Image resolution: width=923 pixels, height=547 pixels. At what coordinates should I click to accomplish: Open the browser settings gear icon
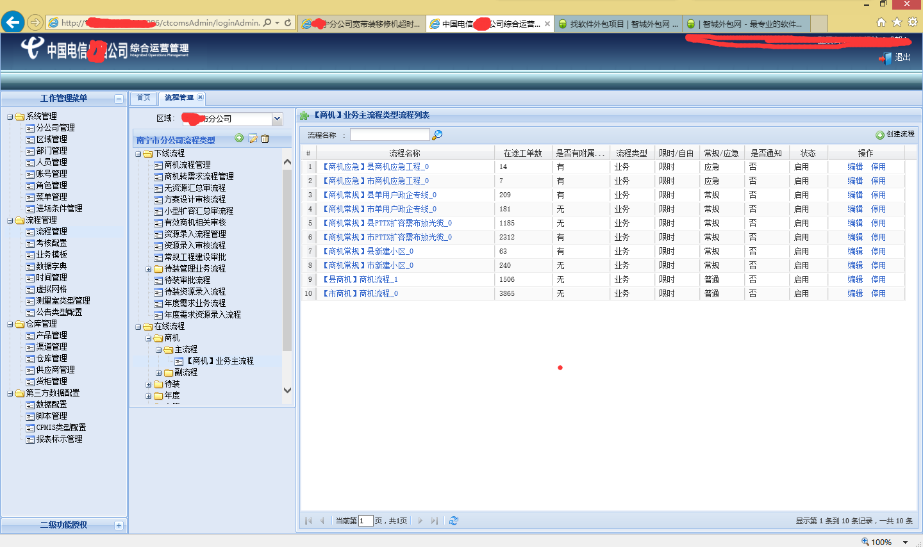point(913,22)
